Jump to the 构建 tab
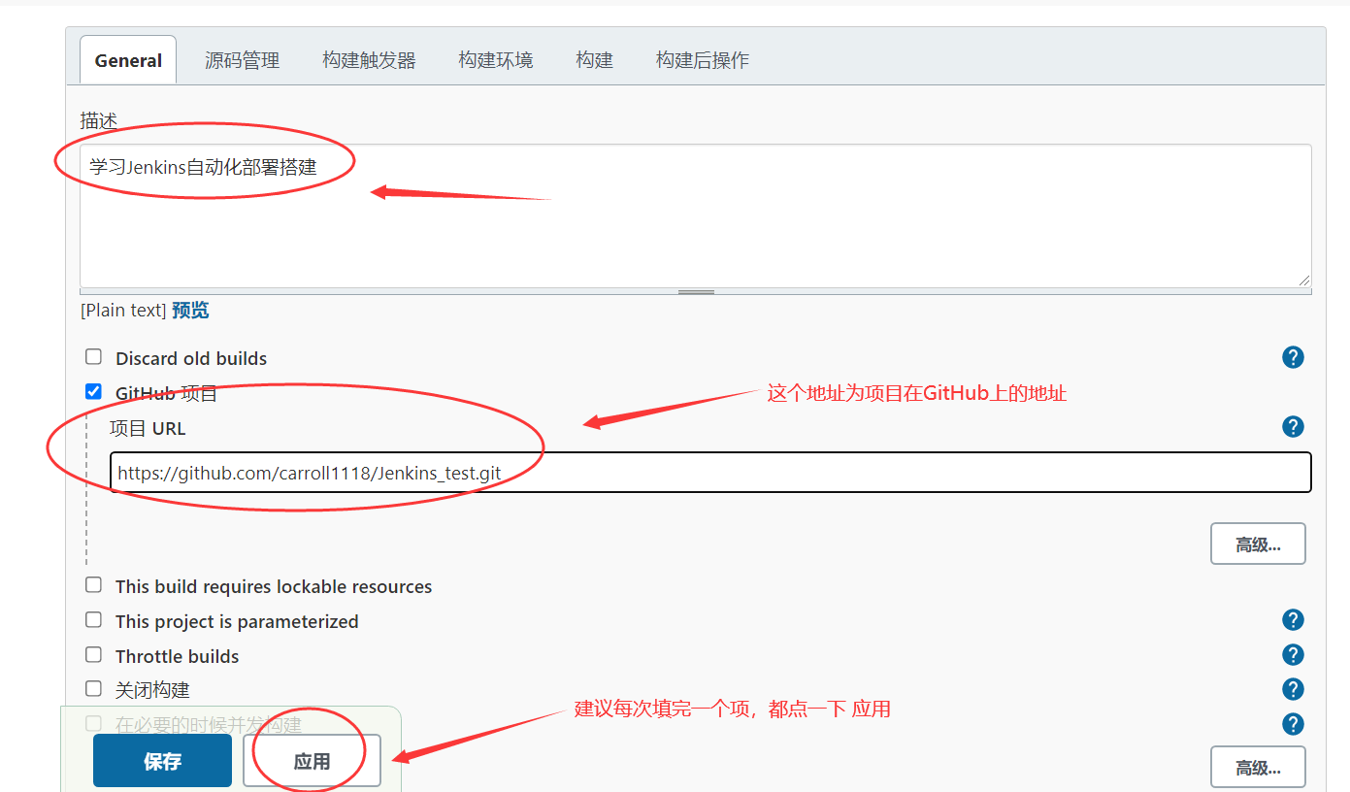The height and width of the screenshot is (792, 1350). [x=594, y=60]
